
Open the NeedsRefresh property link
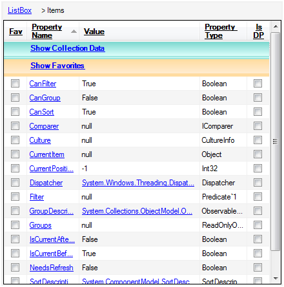pyautogui.click(x=52, y=268)
